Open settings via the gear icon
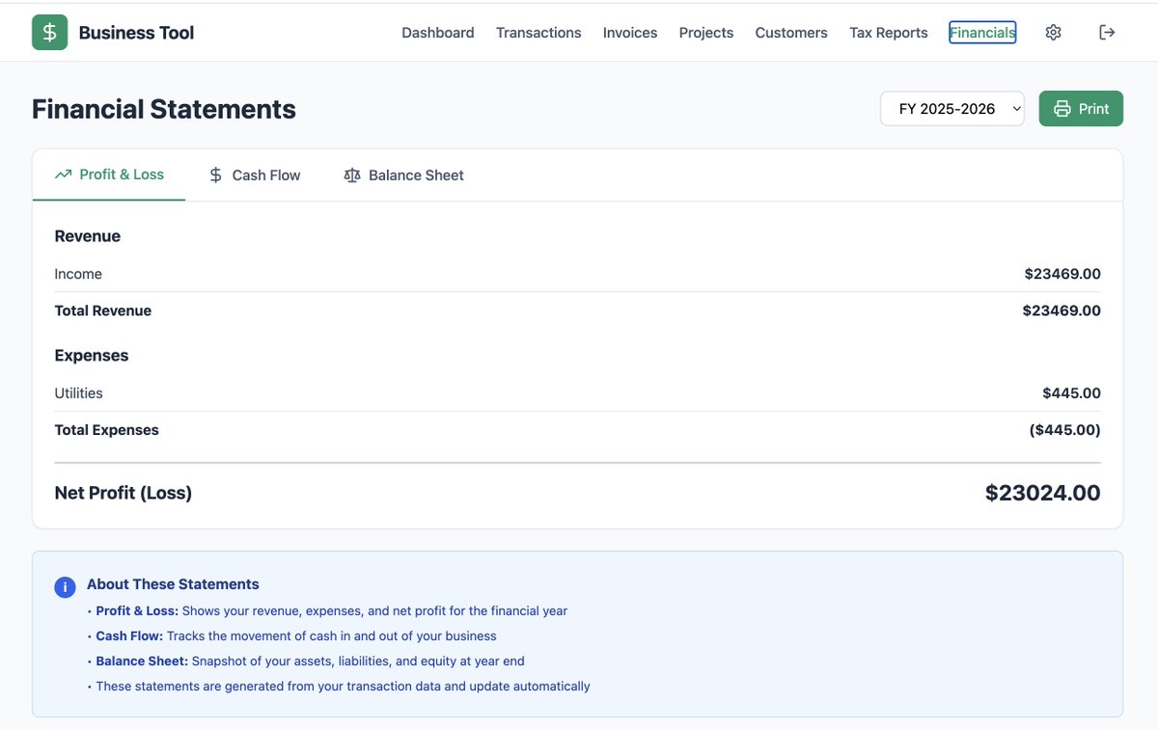 pyautogui.click(x=1053, y=33)
